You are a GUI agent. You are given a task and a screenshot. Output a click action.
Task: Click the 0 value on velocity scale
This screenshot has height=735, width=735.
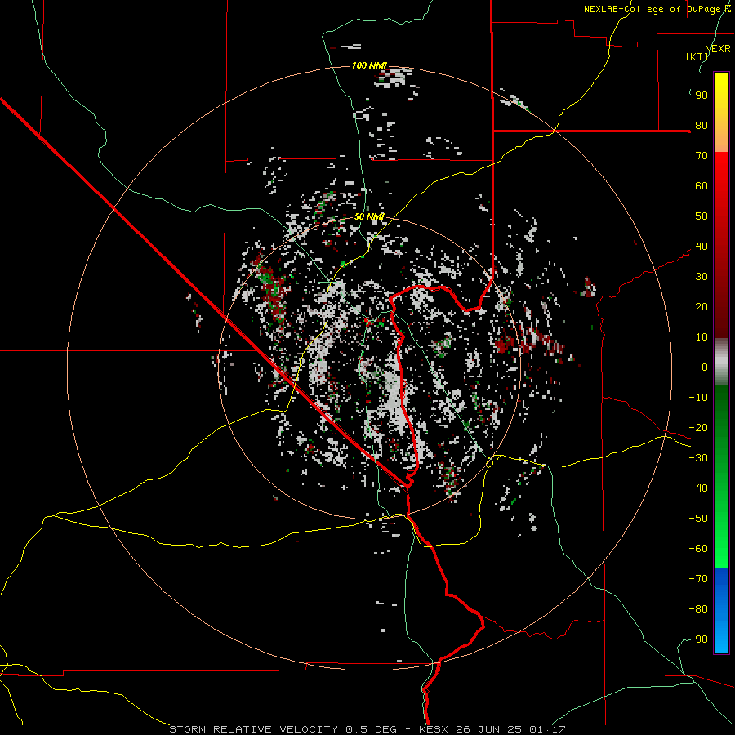click(x=705, y=367)
